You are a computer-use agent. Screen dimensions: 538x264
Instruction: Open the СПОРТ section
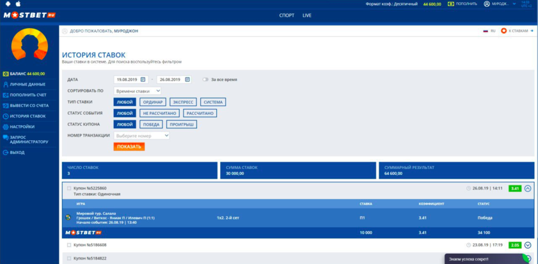click(x=287, y=15)
